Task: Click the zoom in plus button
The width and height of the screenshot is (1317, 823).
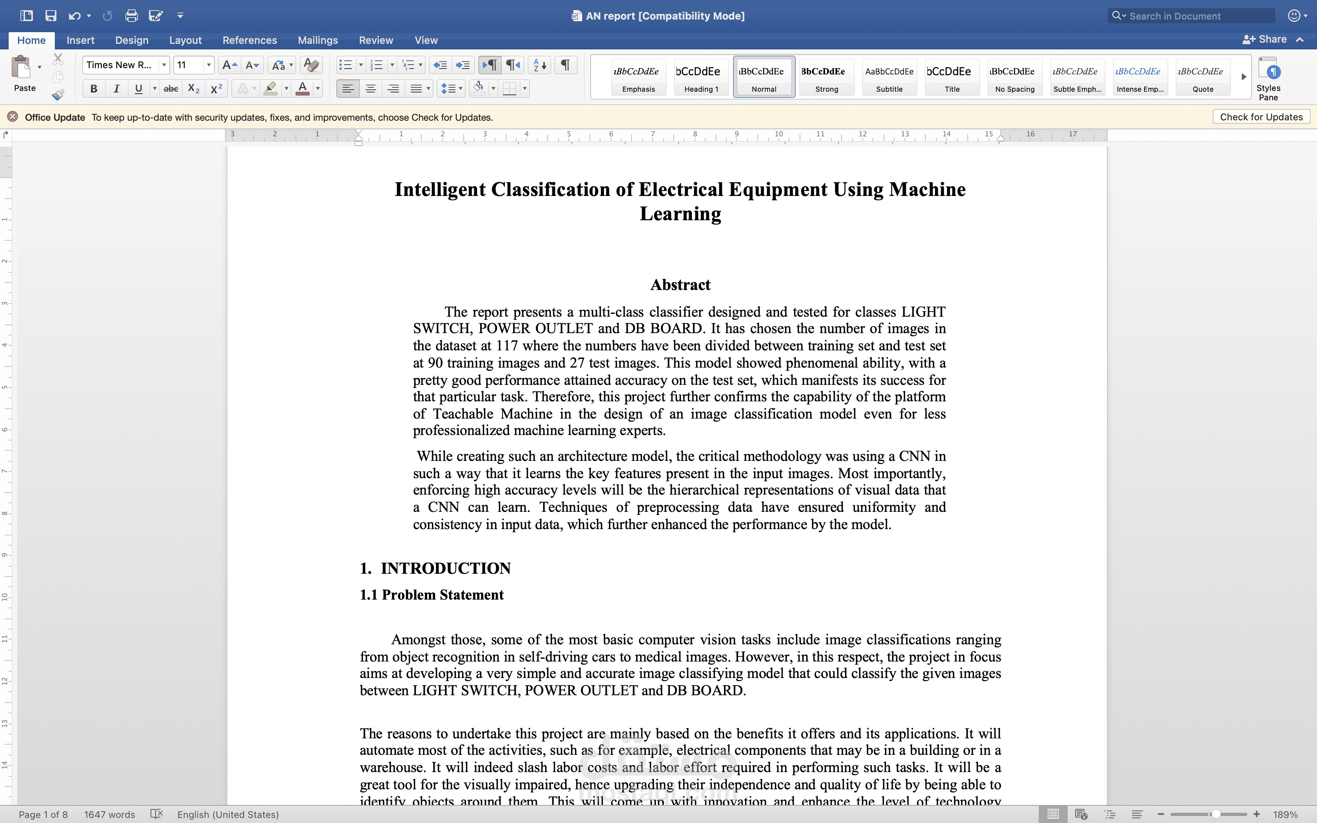Action: (1257, 814)
